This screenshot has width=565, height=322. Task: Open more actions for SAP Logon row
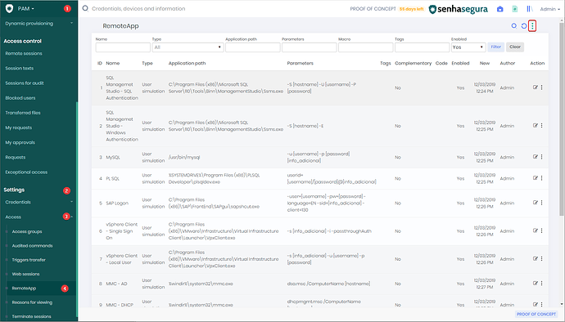[541, 203]
